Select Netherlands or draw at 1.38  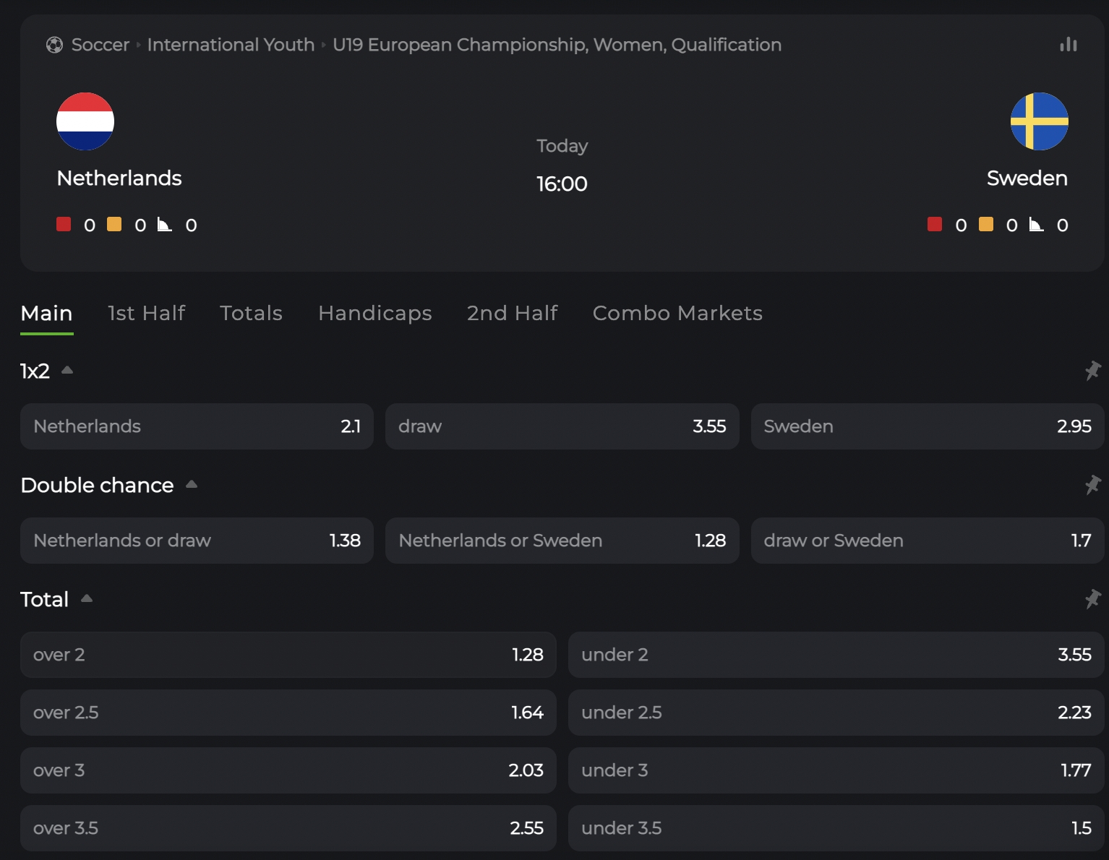click(x=197, y=541)
